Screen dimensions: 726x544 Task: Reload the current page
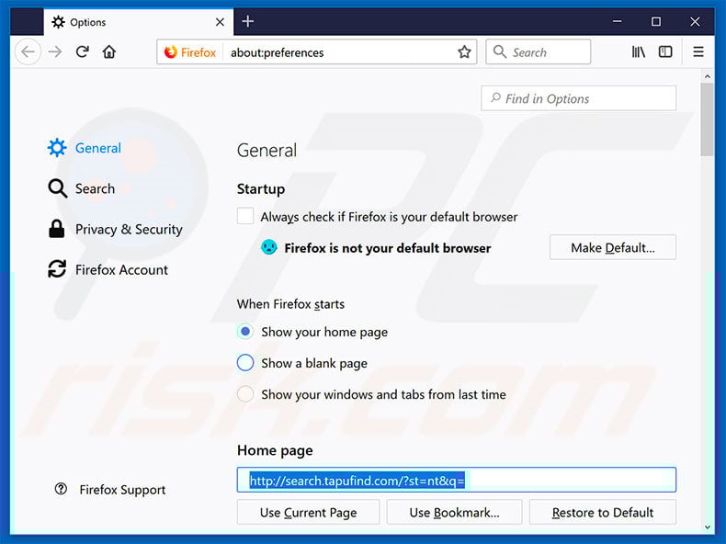click(83, 51)
